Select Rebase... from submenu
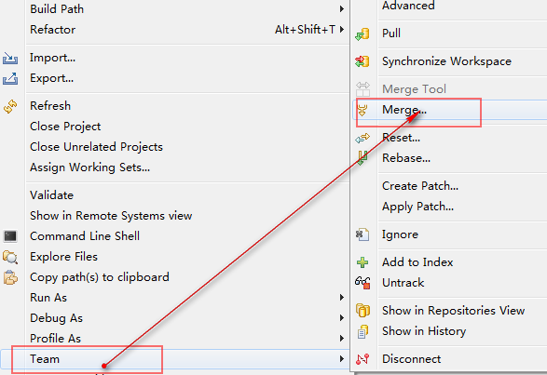 coord(406,158)
